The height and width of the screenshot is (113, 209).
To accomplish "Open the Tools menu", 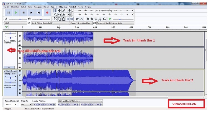I will coord(80,7).
